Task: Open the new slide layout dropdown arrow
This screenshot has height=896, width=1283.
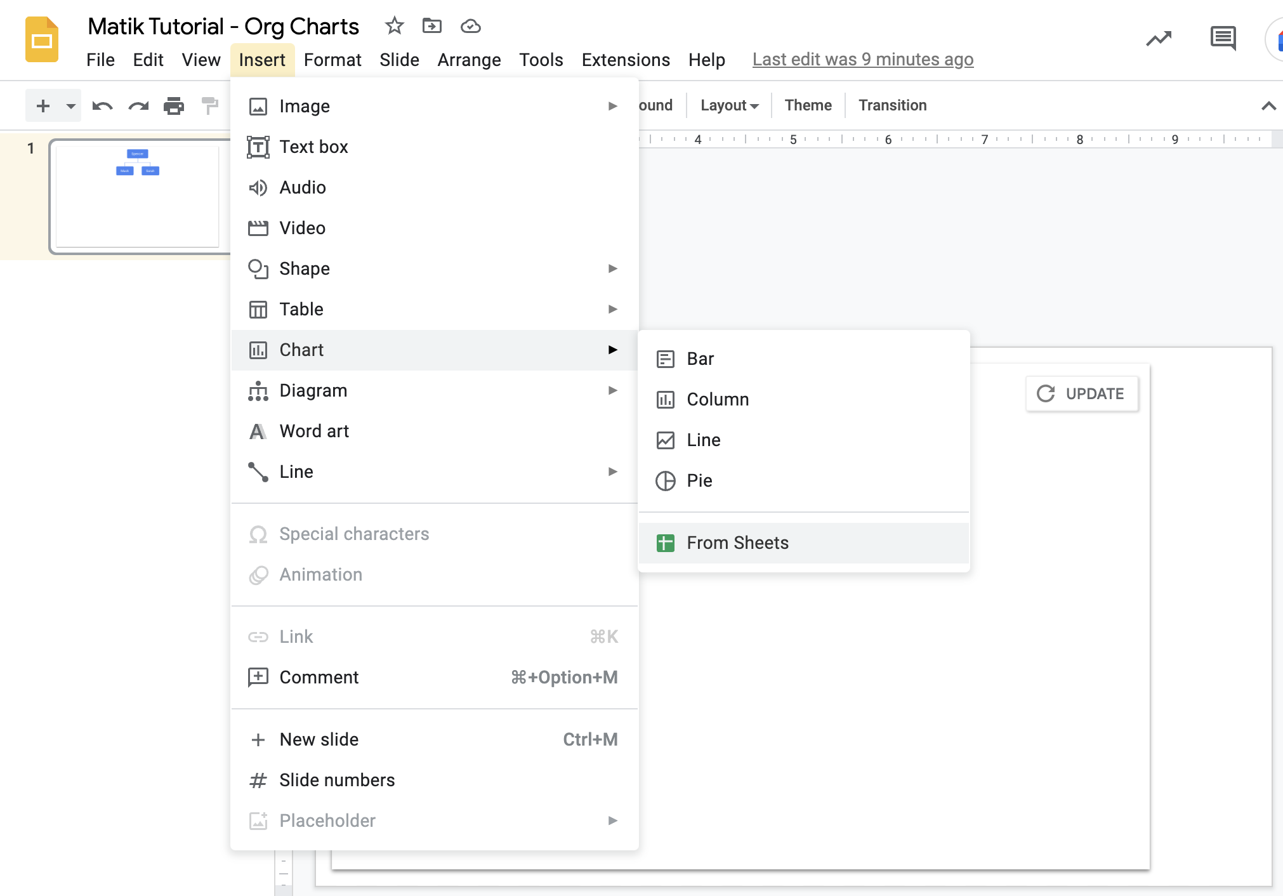Action: (x=70, y=106)
